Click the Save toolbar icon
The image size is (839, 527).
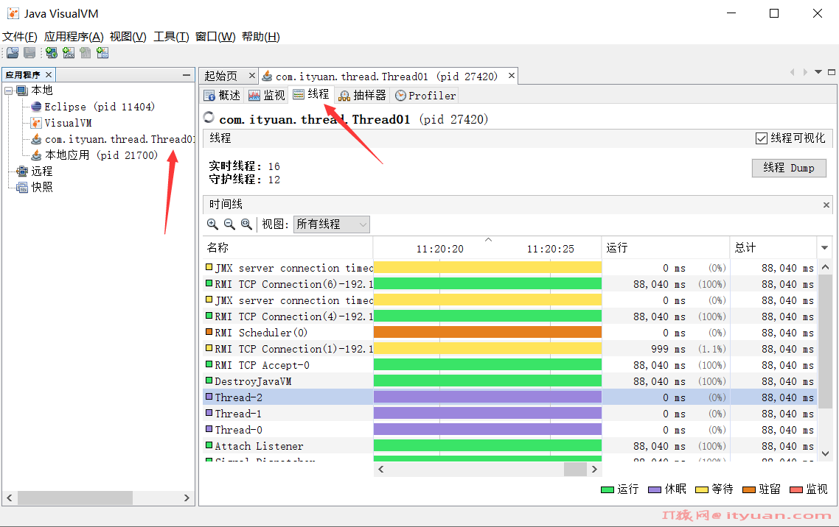[x=29, y=53]
